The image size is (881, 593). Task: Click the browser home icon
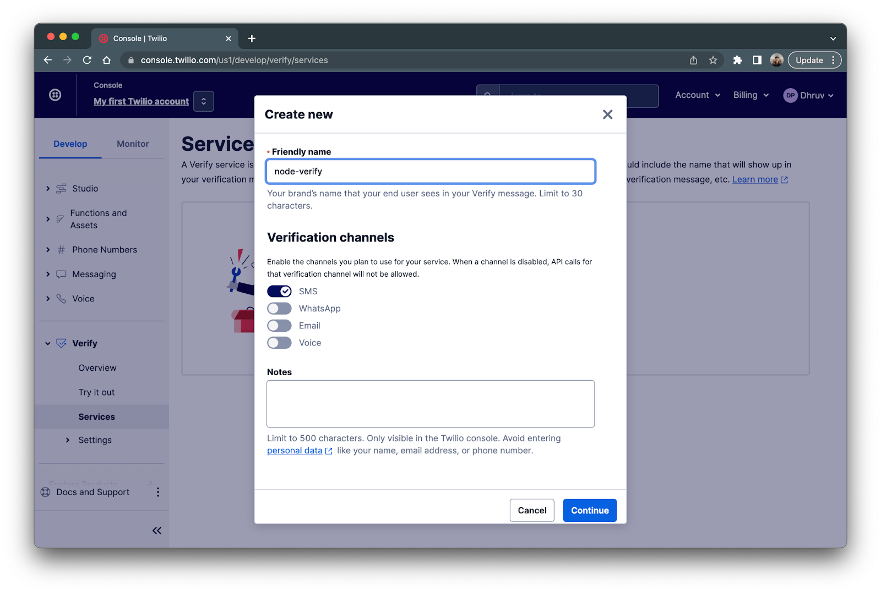107,60
